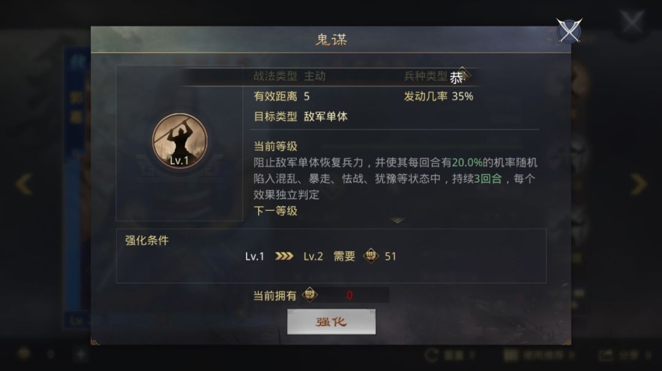The image size is (662, 371).
Task: Tap the 强化条件 section header
Action: [x=147, y=240]
